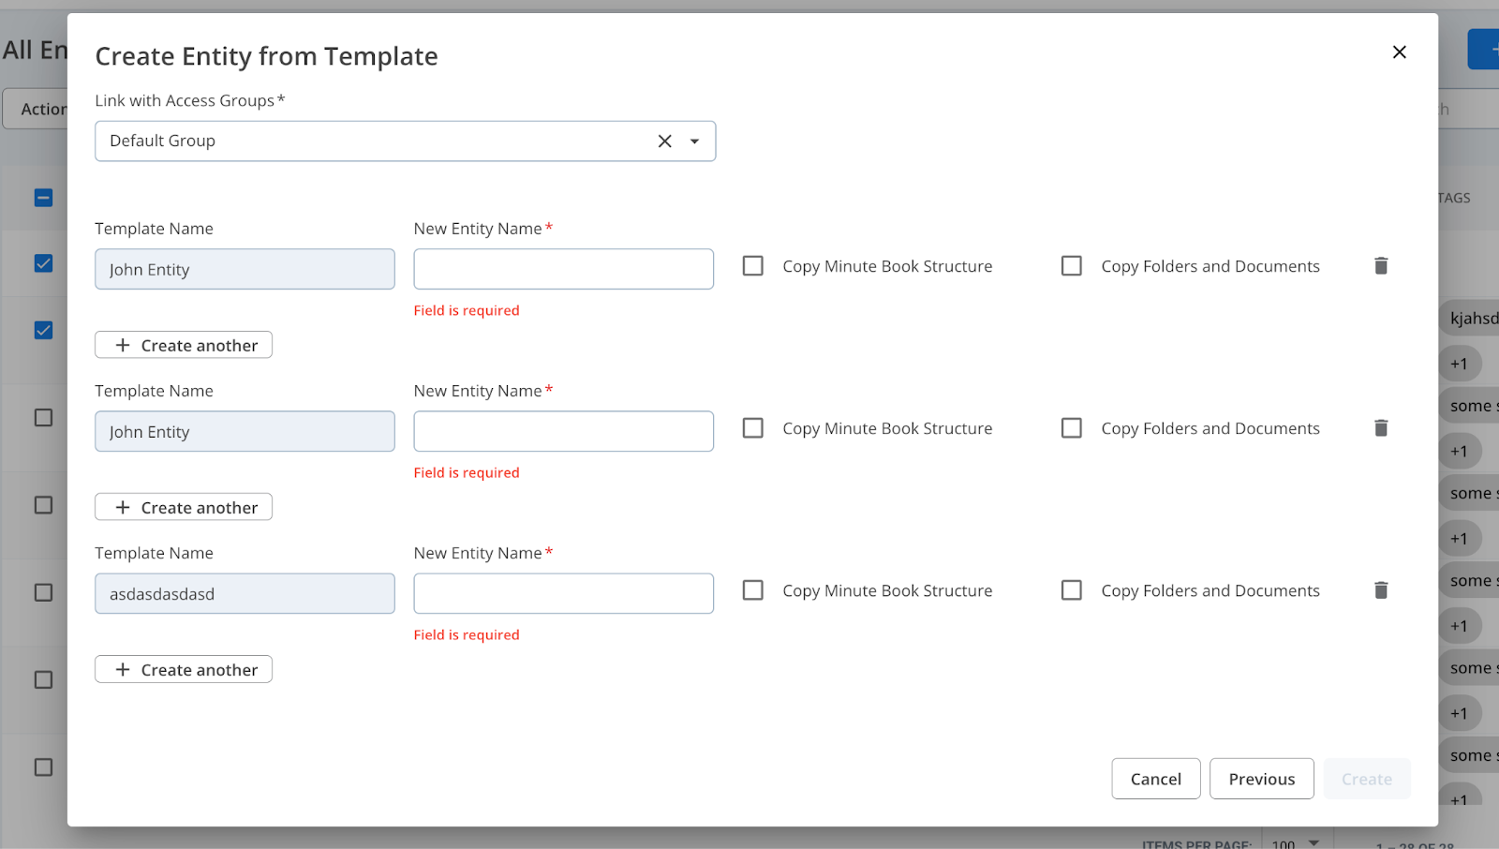Viewport: 1499px width, 849px height.
Task: Click Create another below second template row
Action: click(184, 507)
